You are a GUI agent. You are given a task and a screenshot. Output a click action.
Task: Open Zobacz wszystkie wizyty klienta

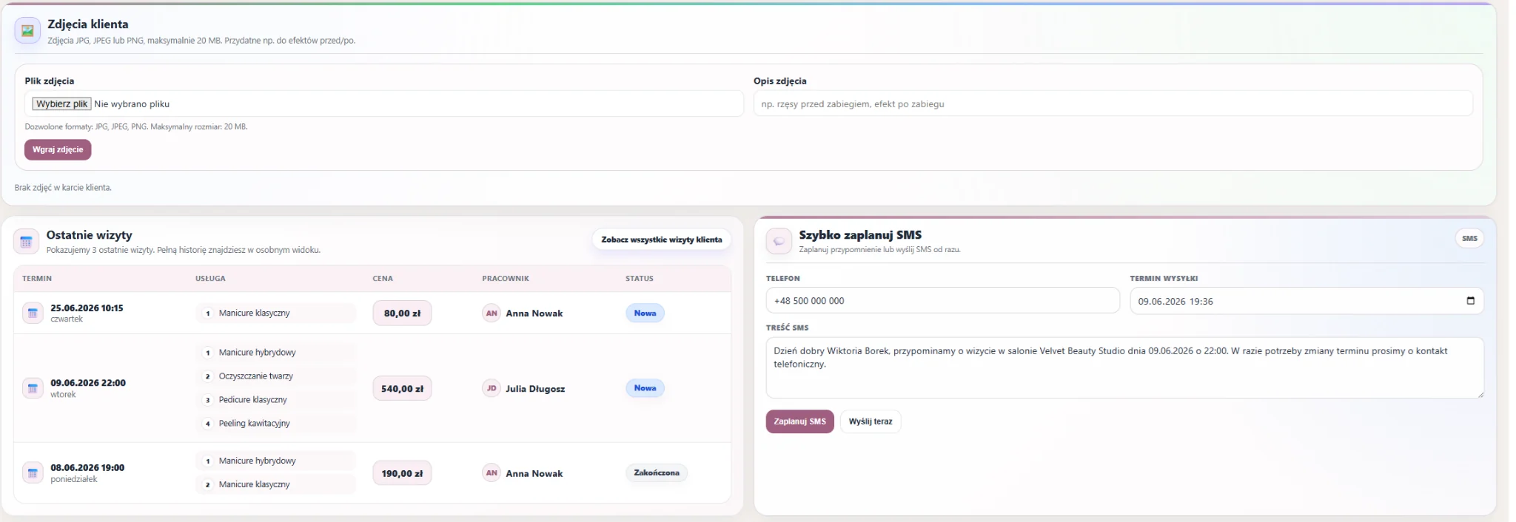tap(661, 240)
